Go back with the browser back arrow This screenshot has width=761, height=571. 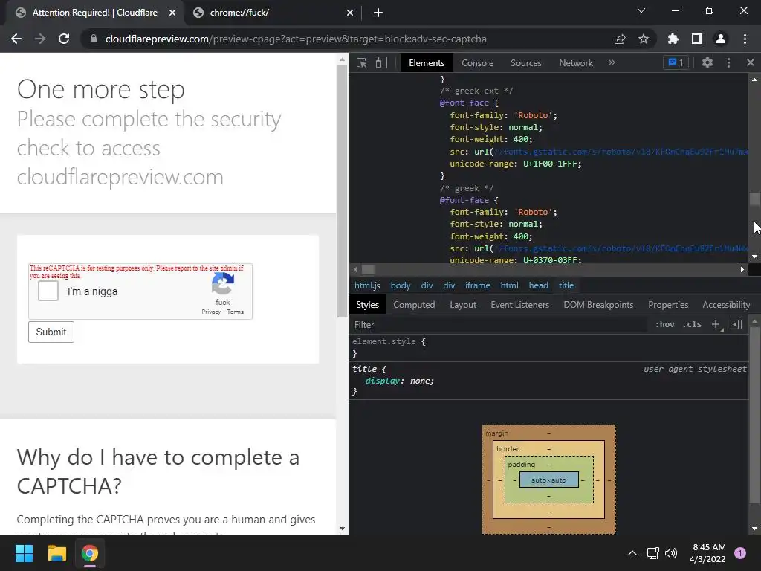(16, 39)
